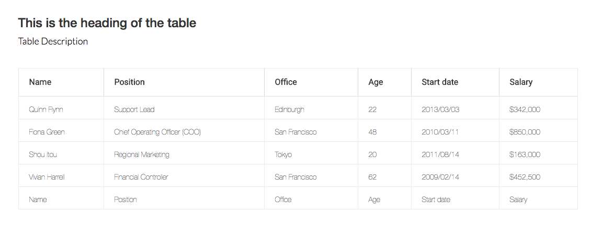Click the Edinburgh office cell
This screenshot has height=244, width=591.
311,109
